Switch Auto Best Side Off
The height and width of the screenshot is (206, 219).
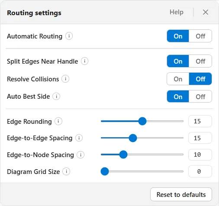pyautogui.click(x=200, y=97)
